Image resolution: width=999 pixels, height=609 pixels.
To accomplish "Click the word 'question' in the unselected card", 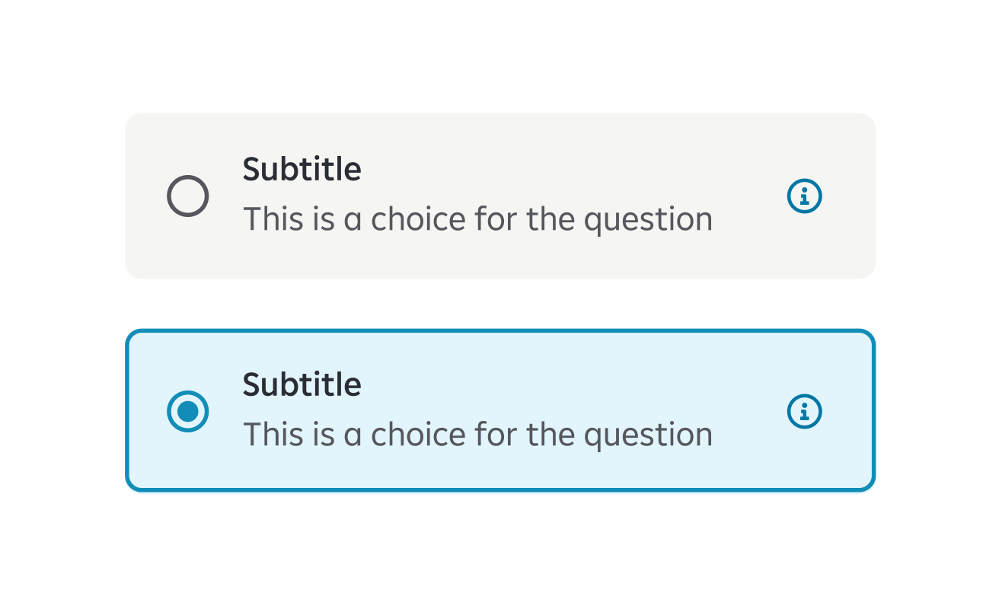I will coord(648,221).
